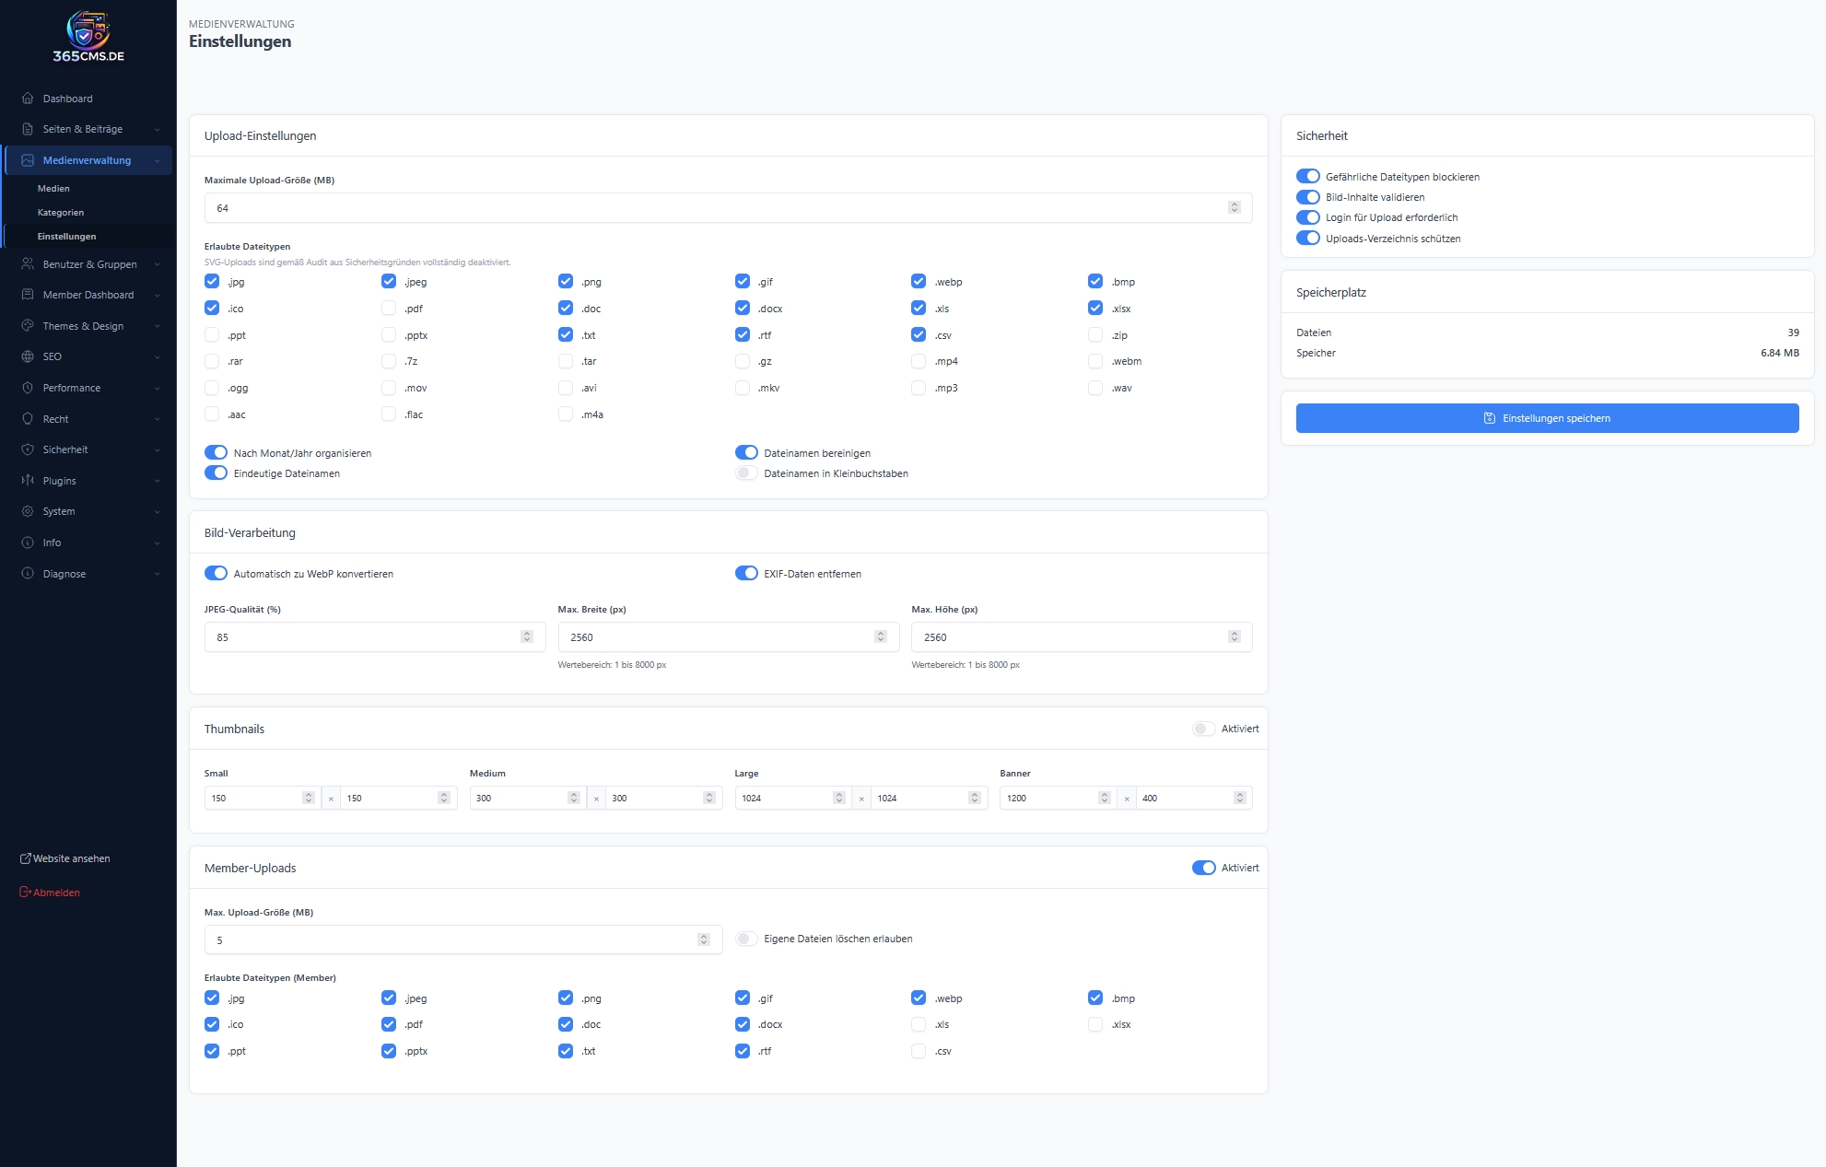Enable the .pdf file type checkbox
1826x1167 pixels.
(x=389, y=309)
